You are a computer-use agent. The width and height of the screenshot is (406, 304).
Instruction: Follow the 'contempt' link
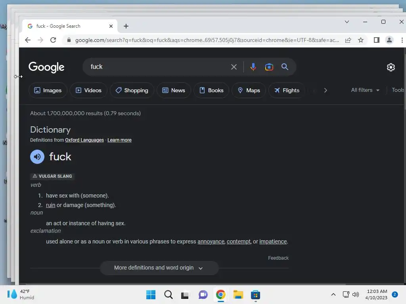point(238,241)
